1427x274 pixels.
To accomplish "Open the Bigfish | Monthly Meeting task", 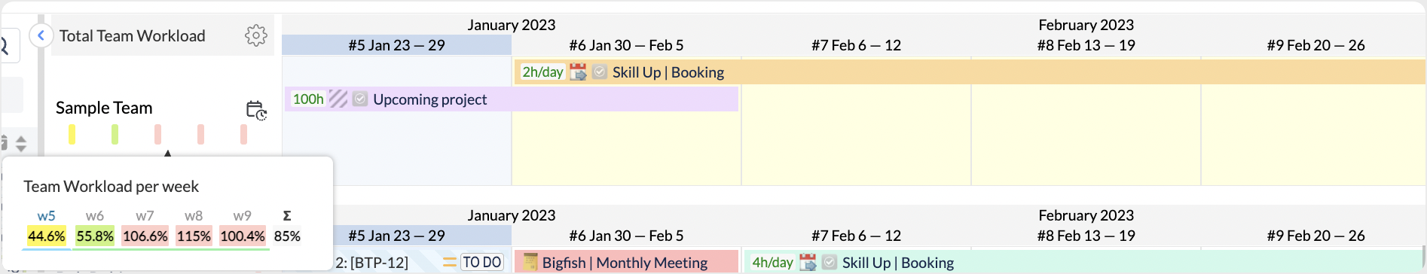I will click(x=625, y=262).
